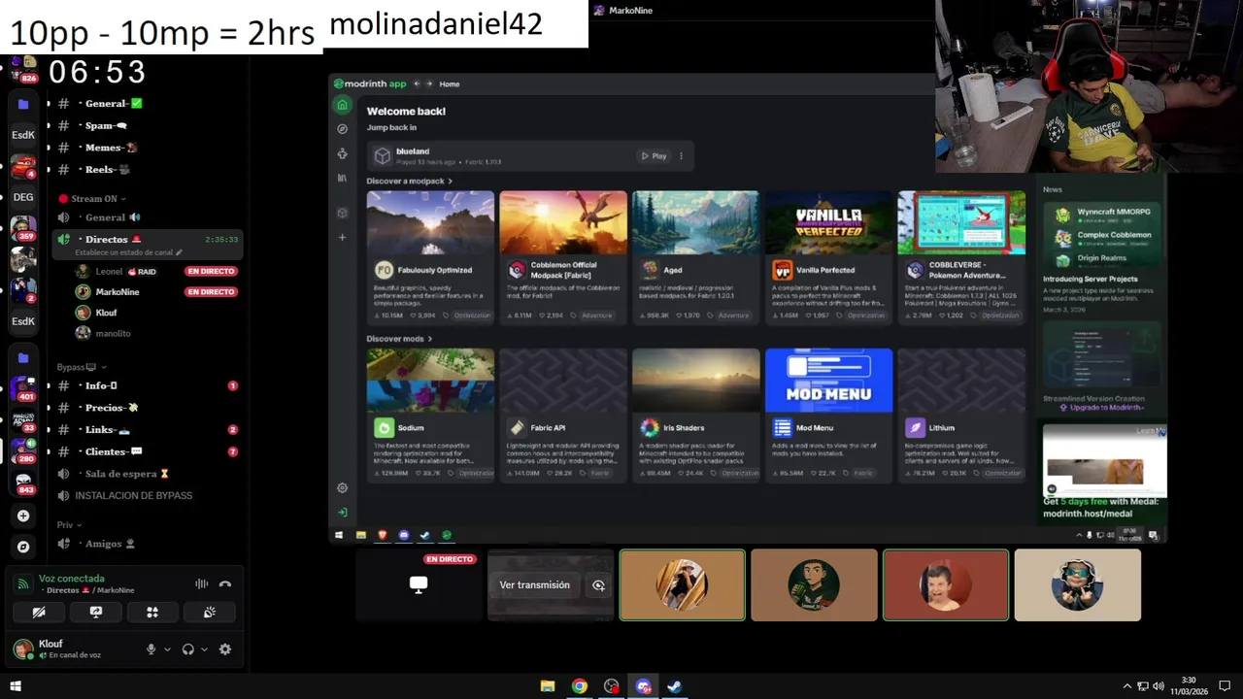Screen dimensions: 1243x699
Task: Edit channel status pencil under Directos
Action: pos(179,252)
